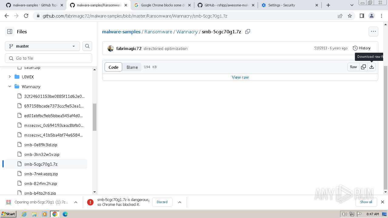The height and width of the screenshot is (218, 388).
Task: Click fabrimagic72 avatar image
Action: tap(111, 48)
